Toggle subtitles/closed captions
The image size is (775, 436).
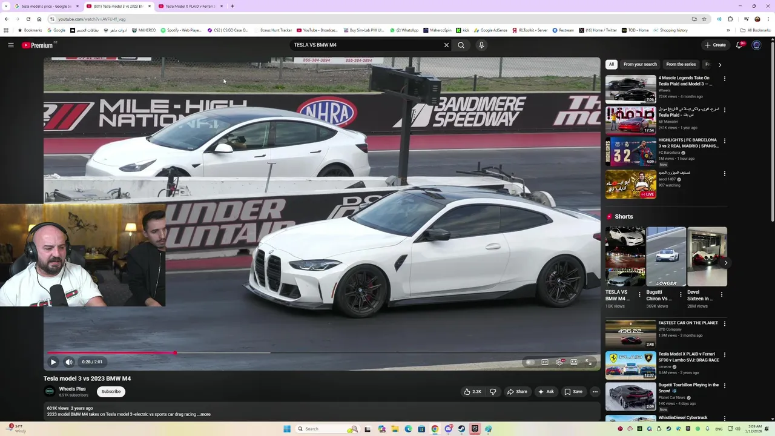pos(545,362)
